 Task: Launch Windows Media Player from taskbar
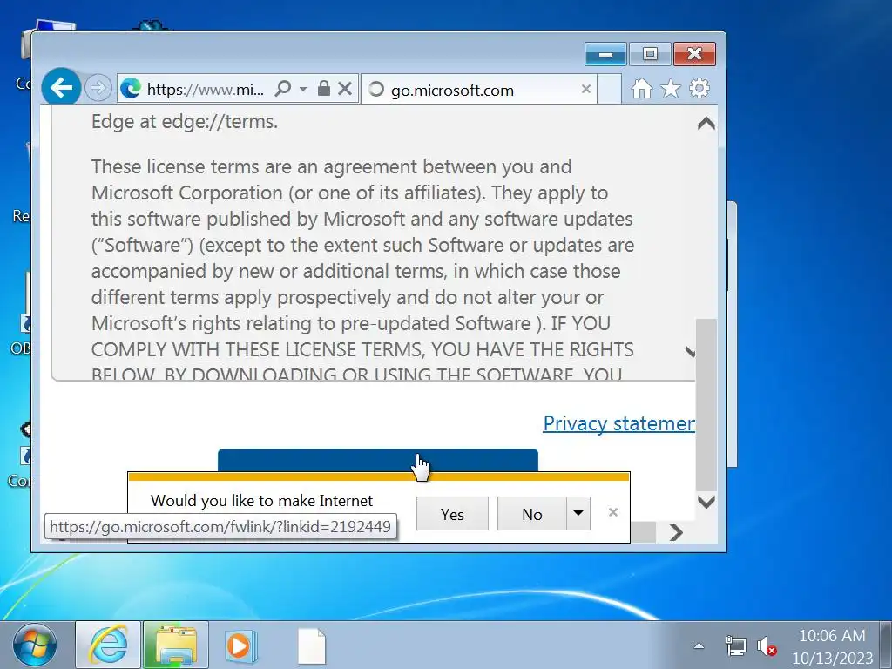pos(240,646)
